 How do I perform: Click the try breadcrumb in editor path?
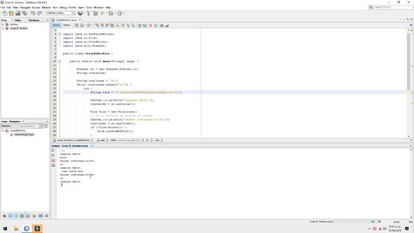(x=147, y=140)
